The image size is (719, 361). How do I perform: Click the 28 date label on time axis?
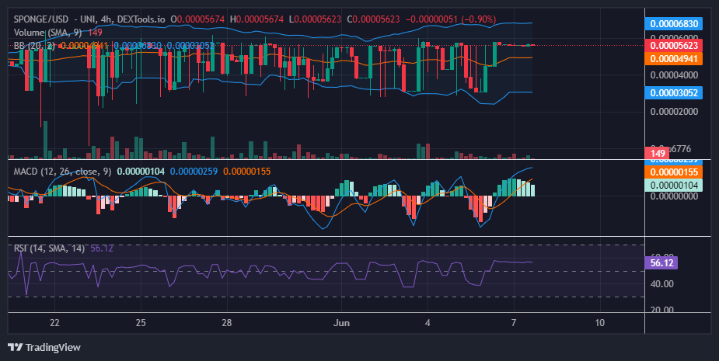226,323
